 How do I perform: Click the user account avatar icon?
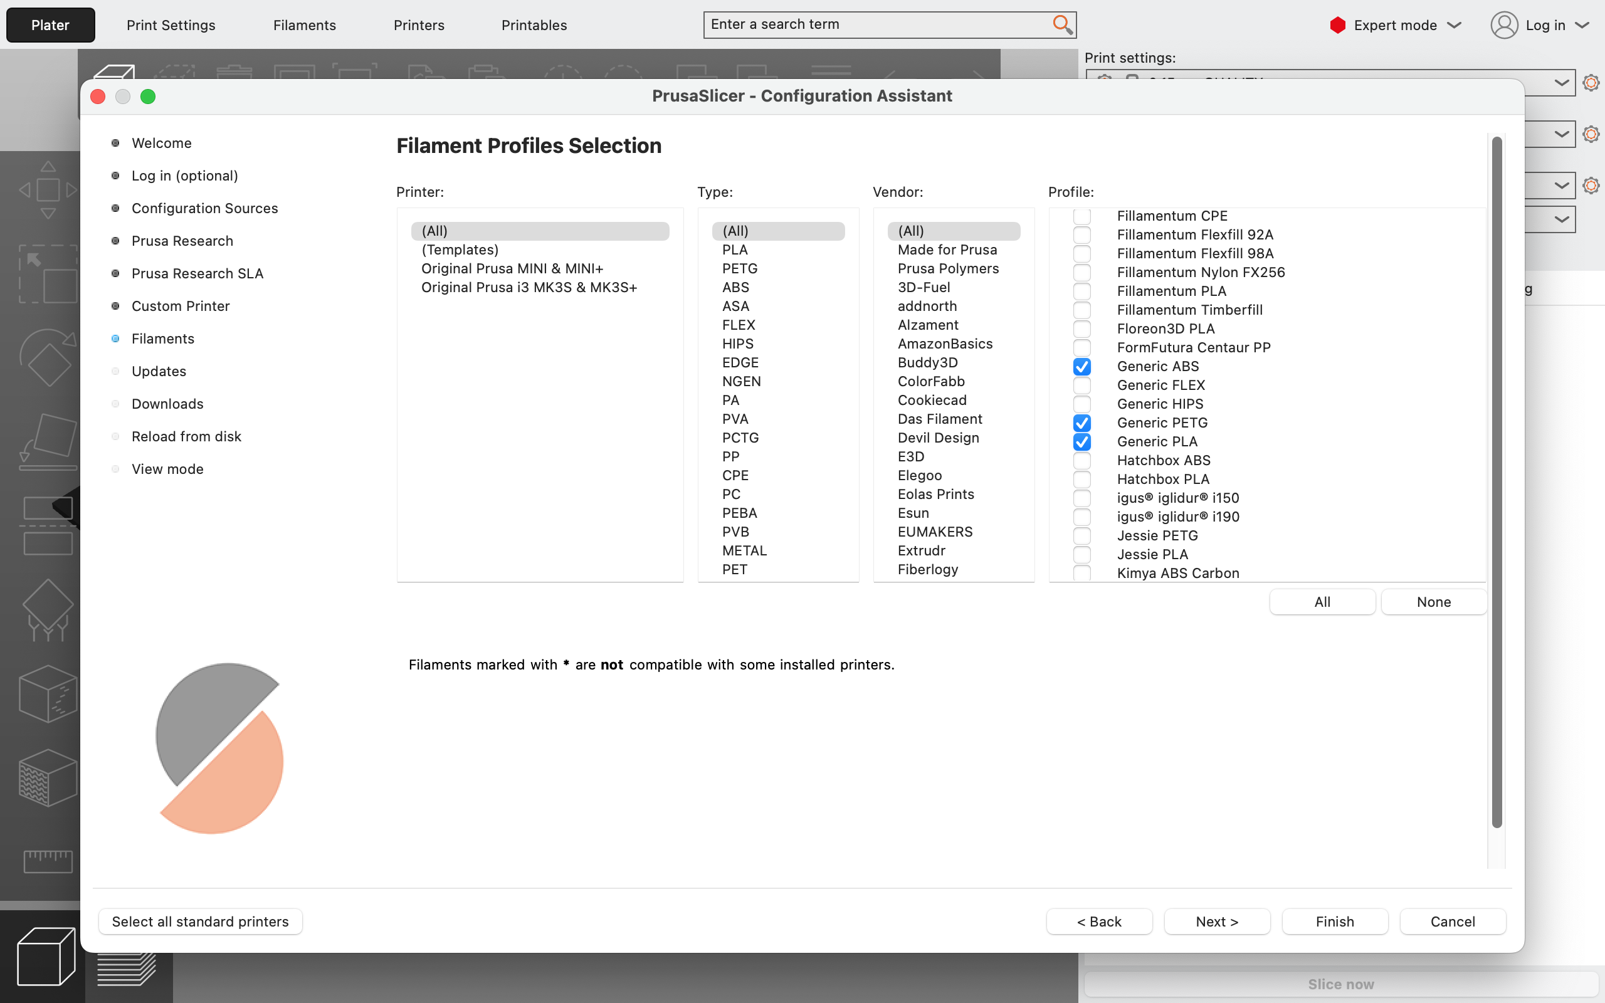(x=1503, y=25)
